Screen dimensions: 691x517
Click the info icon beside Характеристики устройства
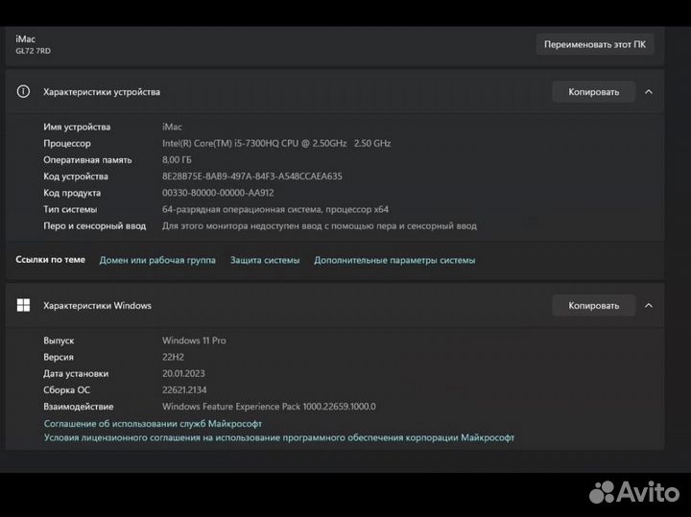click(x=24, y=92)
